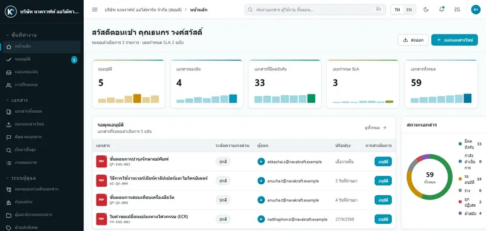Click the avatar beside anucha.t in WI-QA-004 row
The width and height of the screenshot is (486, 231).
tap(261, 181)
